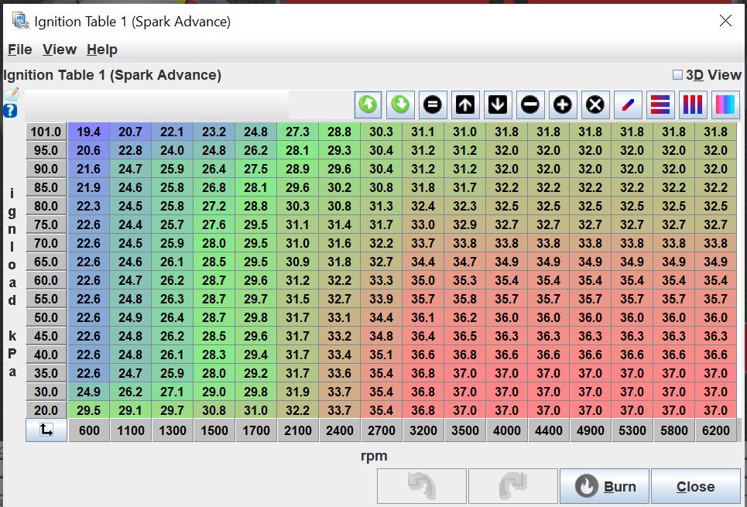Image resolution: width=747 pixels, height=507 pixels.
Task: Open the Help menu
Action: [x=101, y=50]
